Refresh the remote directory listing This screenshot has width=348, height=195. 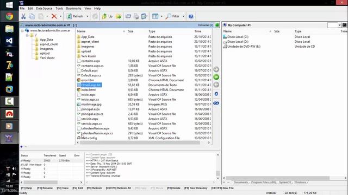(75, 16)
